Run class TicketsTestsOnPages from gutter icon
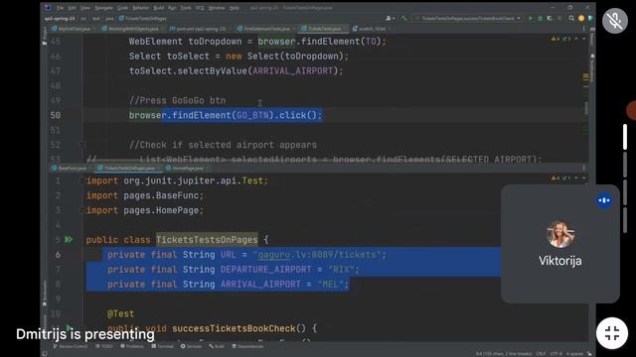Image resolution: width=636 pixels, height=357 pixels. pyautogui.click(x=69, y=240)
